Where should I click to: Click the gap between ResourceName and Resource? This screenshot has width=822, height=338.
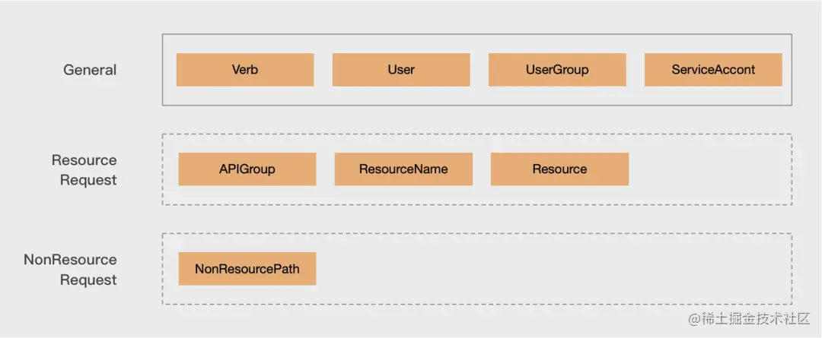(481, 169)
